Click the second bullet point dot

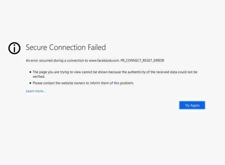pos(30,83)
